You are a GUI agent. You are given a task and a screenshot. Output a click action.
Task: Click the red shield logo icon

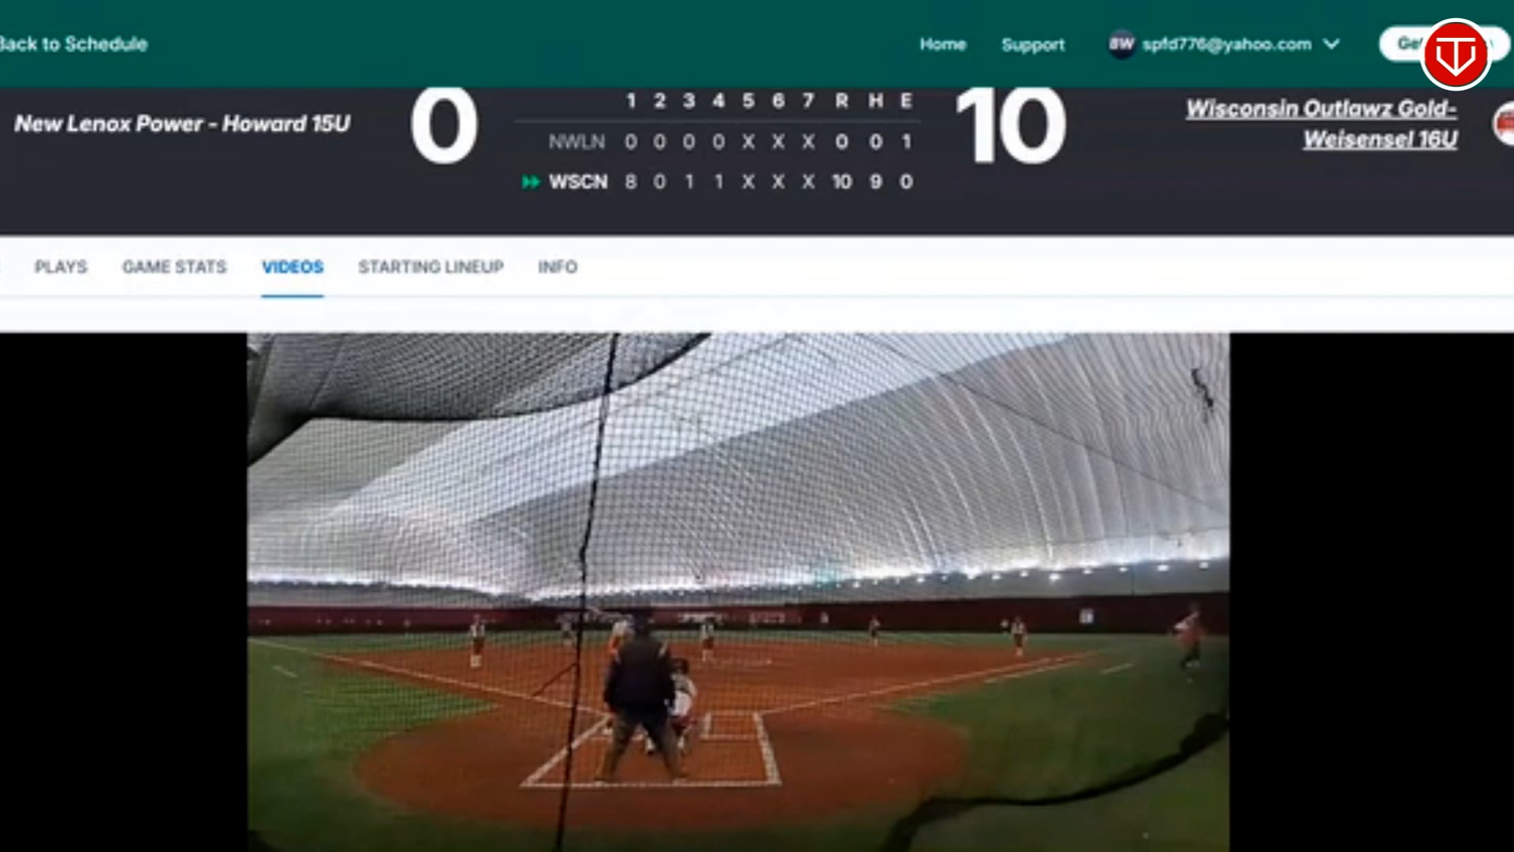coord(1455,54)
